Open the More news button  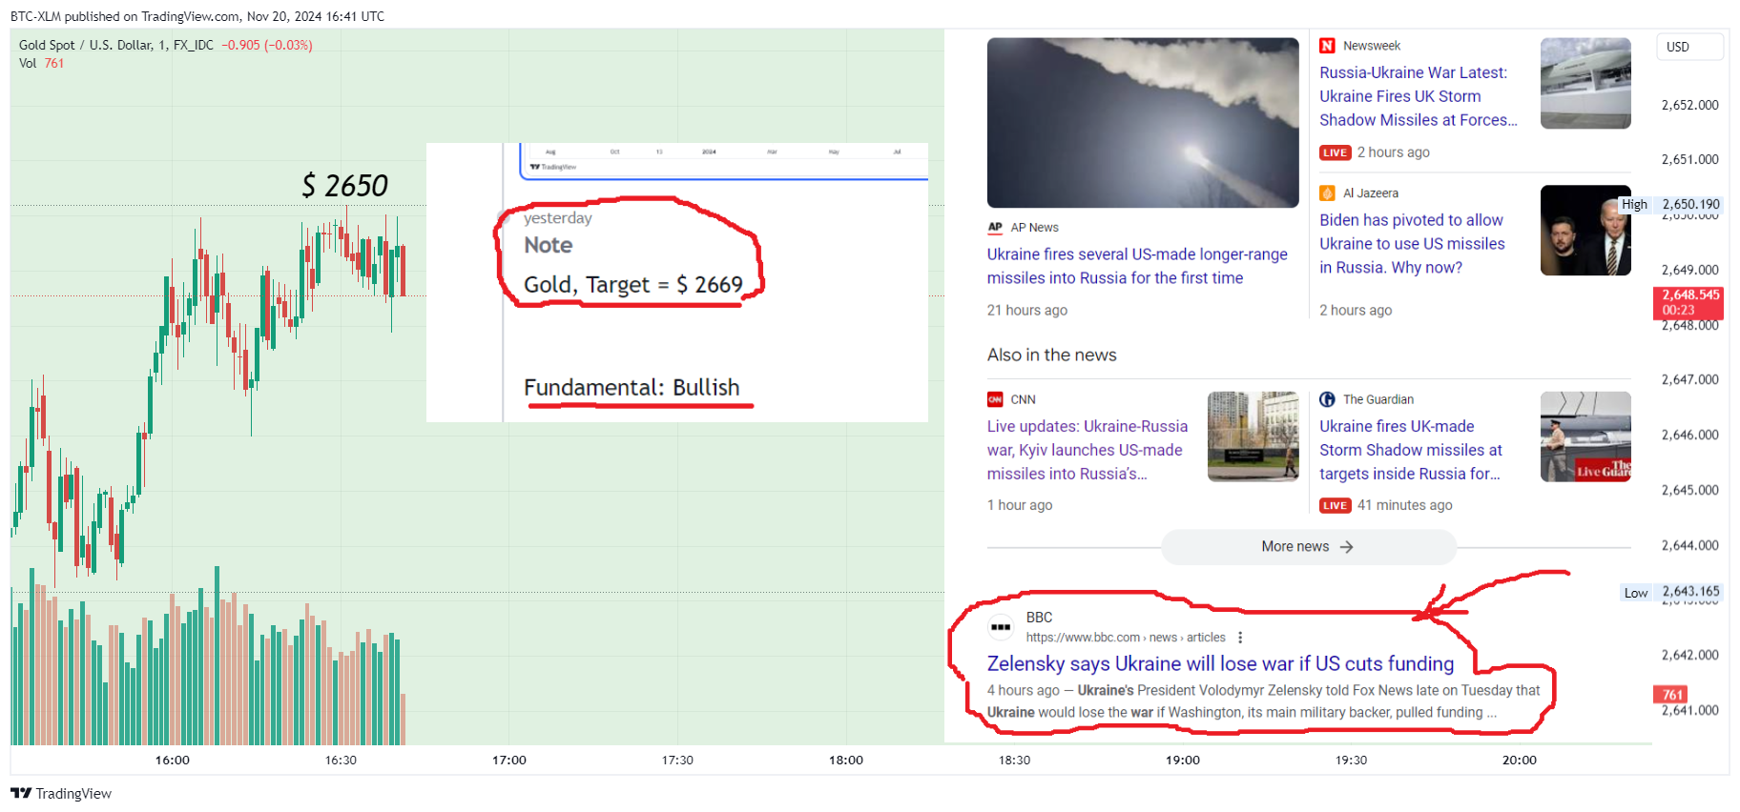pos(1308,547)
